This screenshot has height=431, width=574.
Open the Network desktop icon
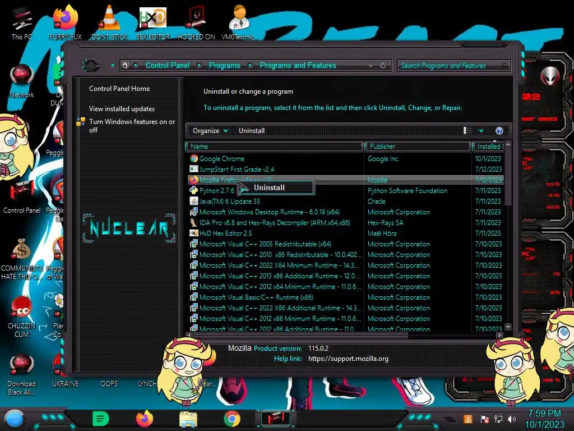tap(22, 81)
